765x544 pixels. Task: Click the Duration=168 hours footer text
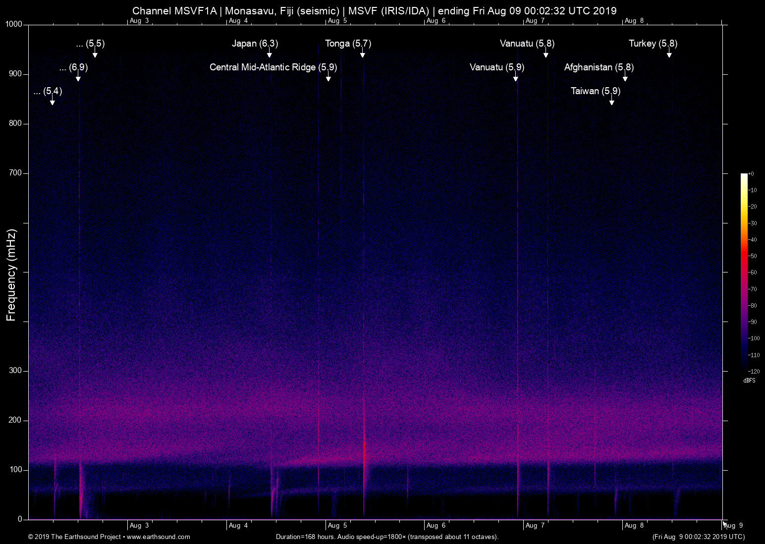pos(386,537)
